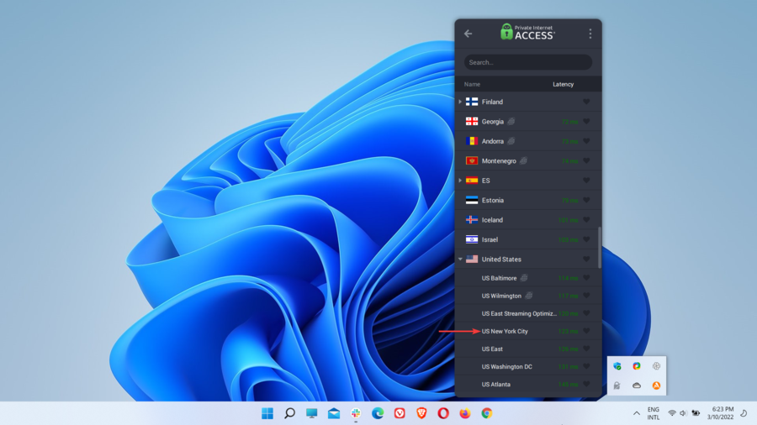The width and height of the screenshot is (757, 425).
Task: Click the Avast icon in tray overflow
Action: coord(656,386)
